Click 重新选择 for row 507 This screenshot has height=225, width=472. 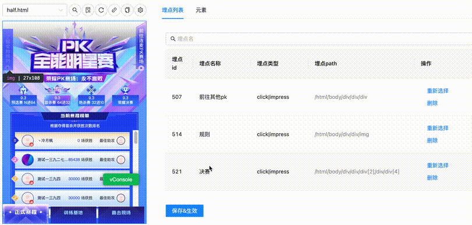coord(438,91)
